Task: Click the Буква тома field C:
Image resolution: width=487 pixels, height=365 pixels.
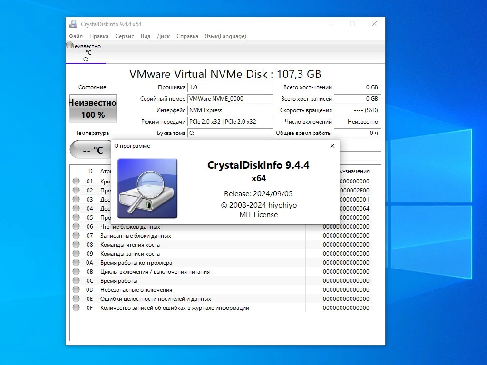Action: [x=230, y=133]
